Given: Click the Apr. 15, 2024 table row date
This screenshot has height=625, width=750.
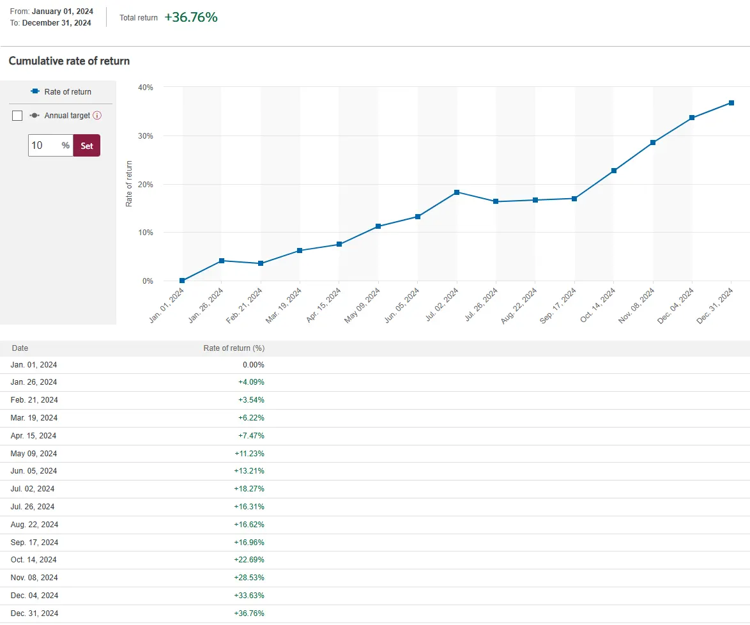Looking at the screenshot, I should pos(33,435).
